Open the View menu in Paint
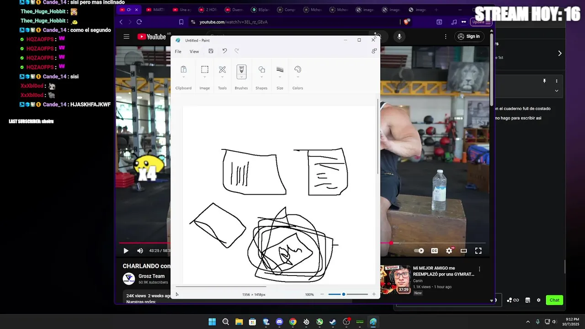Screen dimensions: 585x329 click(x=194, y=52)
